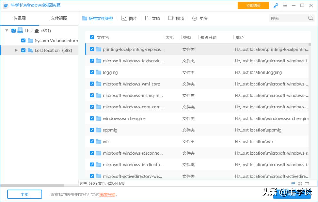The image size is (318, 202).
Task: Switch to preview pane view icon
Action: click(x=307, y=183)
